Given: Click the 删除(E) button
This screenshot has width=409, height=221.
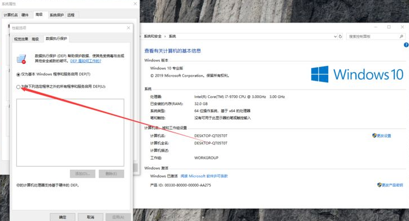Looking at the screenshot, I should 111,174.
